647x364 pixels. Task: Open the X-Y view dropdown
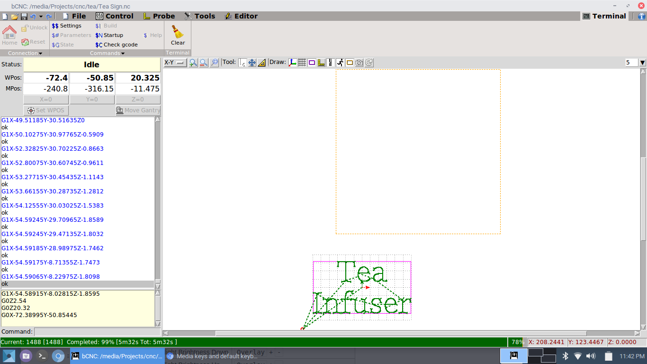175,63
